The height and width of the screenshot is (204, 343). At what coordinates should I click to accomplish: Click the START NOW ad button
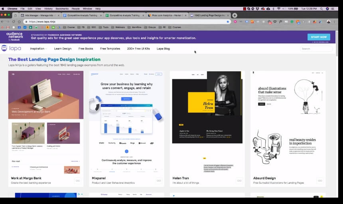[319, 37]
